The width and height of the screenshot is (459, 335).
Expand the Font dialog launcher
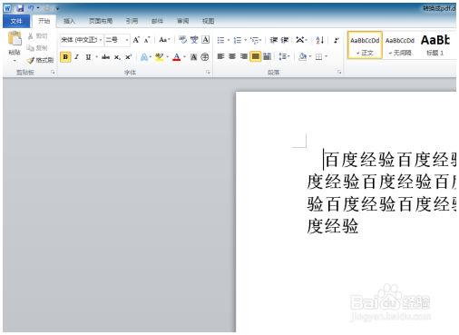click(x=208, y=72)
